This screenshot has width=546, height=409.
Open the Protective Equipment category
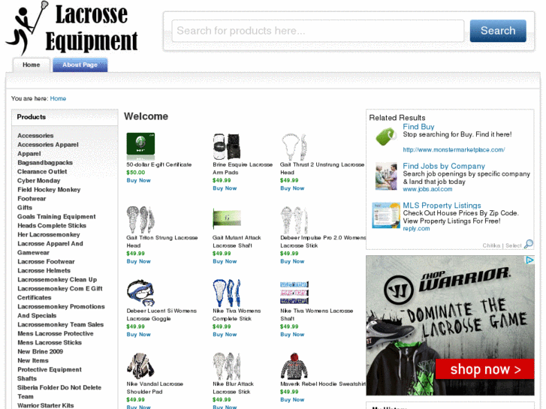(x=50, y=370)
